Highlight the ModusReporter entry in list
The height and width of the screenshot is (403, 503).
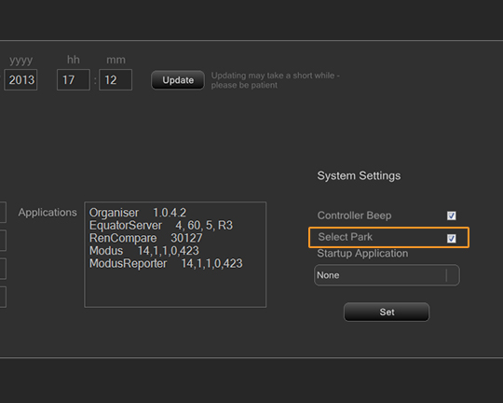coord(166,263)
